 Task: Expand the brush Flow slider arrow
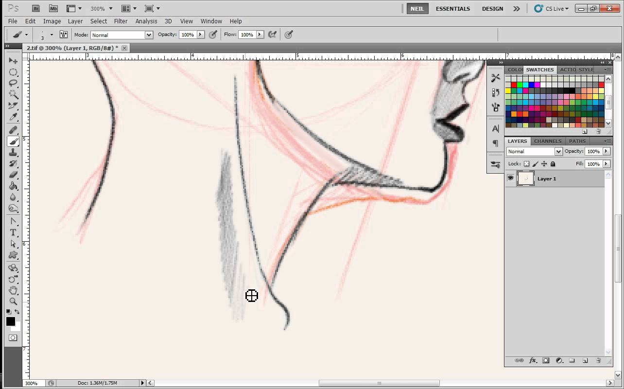[x=260, y=35]
